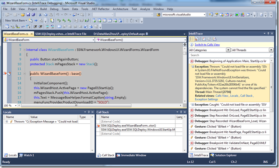Click the Open File folder icon
This screenshot has width=279, height=168.
pos(23,15)
